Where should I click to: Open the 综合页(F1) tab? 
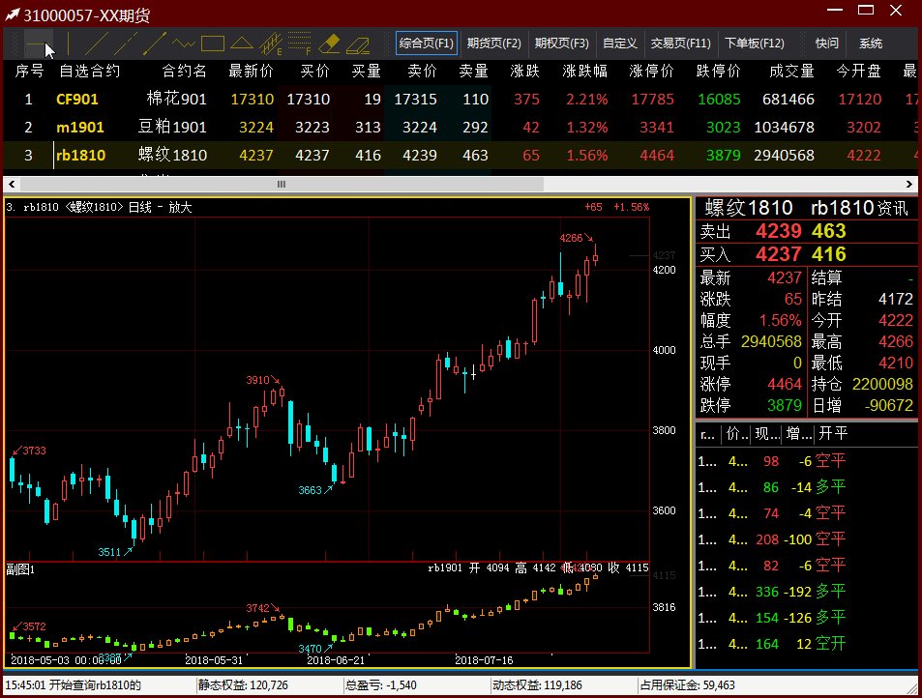(x=427, y=44)
